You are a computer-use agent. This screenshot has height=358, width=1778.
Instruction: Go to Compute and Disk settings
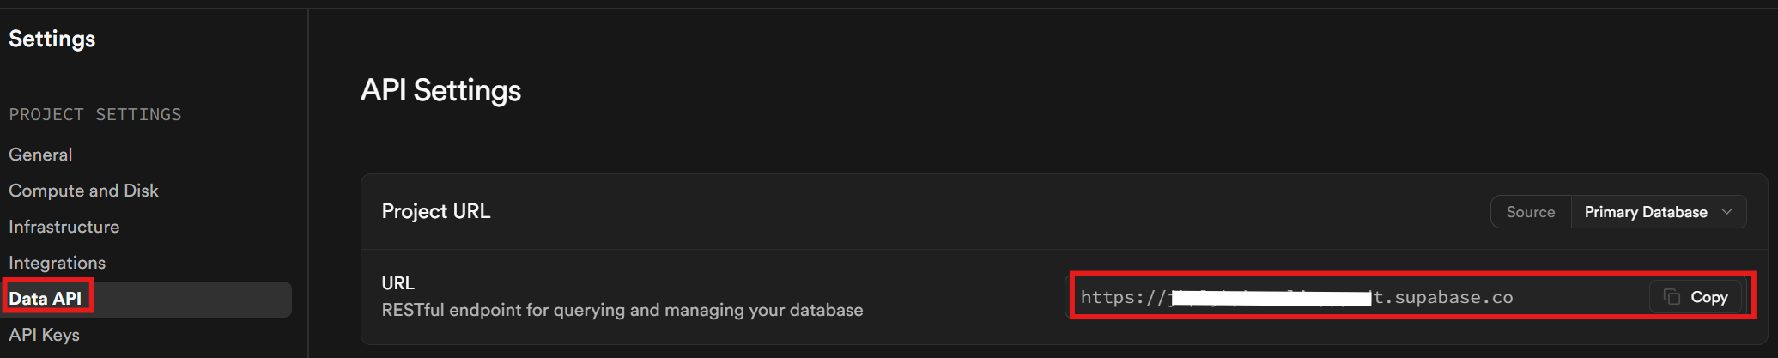click(83, 191)
